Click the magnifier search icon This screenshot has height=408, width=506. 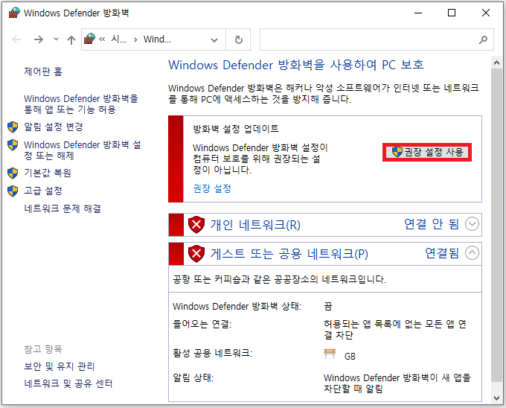pyautogui.click(x=483, y=39)
